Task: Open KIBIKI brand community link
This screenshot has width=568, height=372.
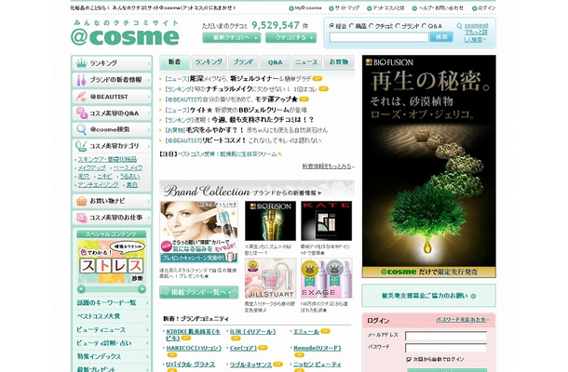Action: click(193, 335)
